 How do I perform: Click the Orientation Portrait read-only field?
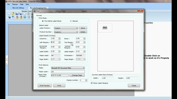click(80, 56)
